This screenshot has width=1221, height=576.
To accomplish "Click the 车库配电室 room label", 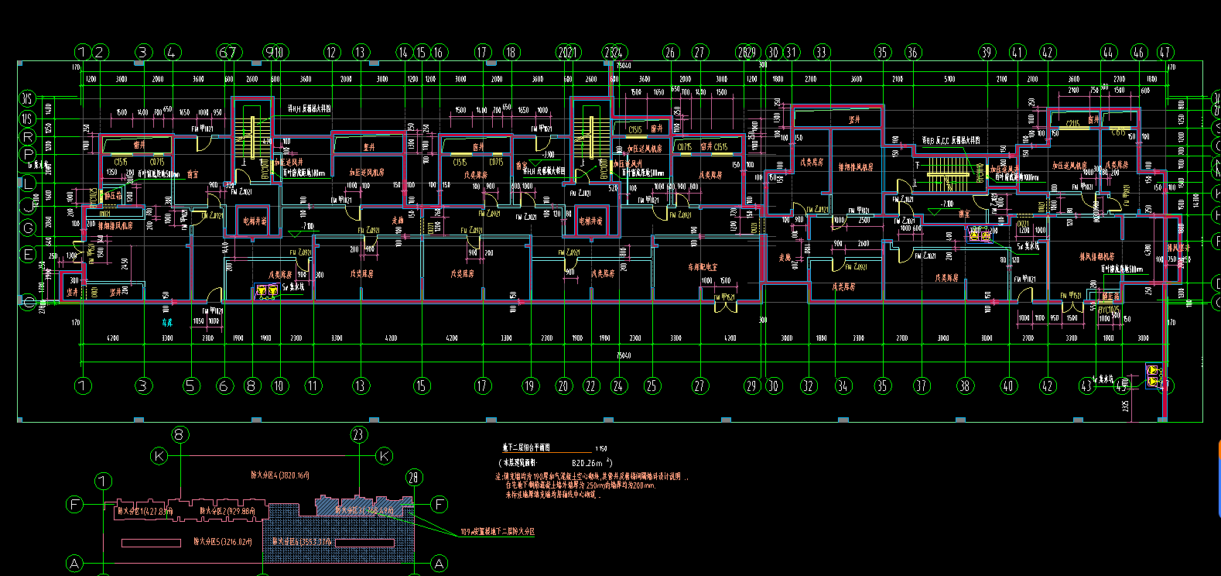I will coord(702,266).
